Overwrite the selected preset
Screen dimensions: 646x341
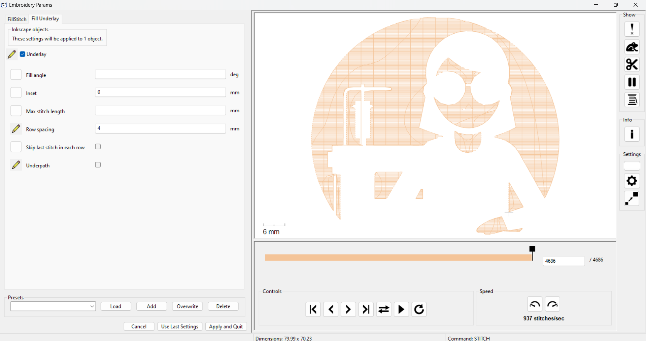coord(188,306)
